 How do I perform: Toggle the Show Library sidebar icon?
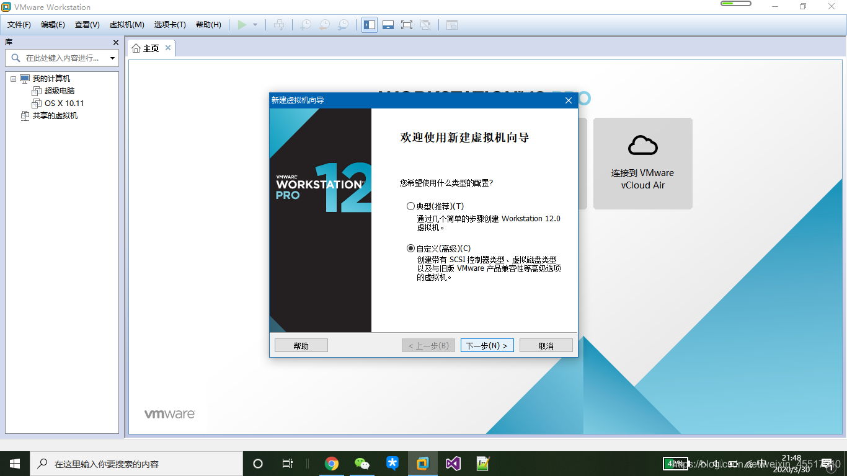[x=370, y=25]
